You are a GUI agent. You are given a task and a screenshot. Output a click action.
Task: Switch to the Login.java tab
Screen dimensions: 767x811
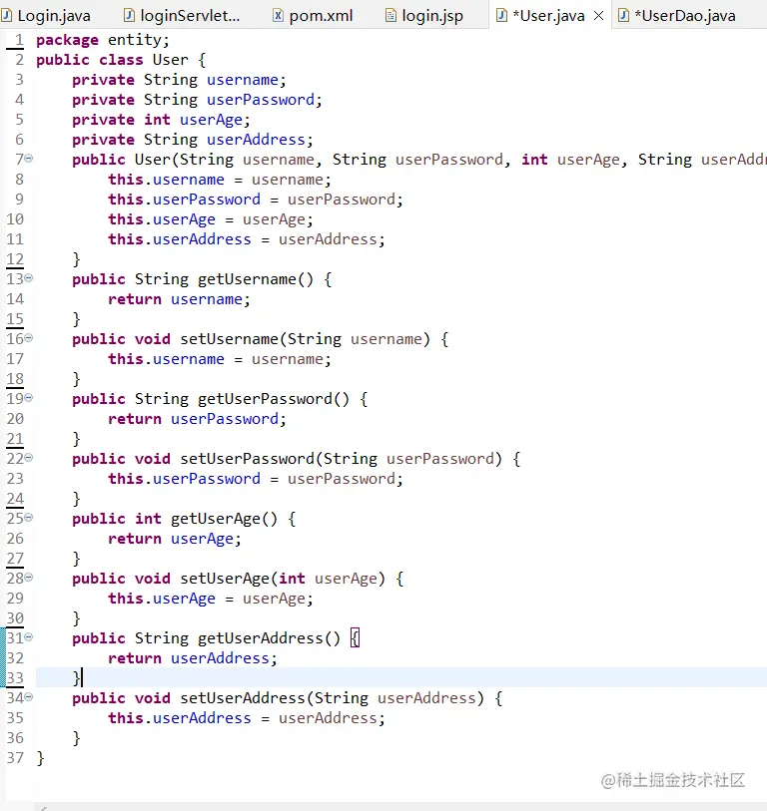(x=47, y=16)
